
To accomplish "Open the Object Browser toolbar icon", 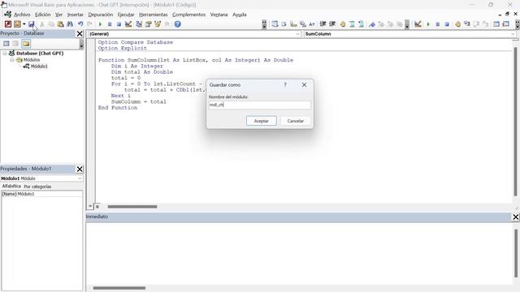I will [158, 24].
